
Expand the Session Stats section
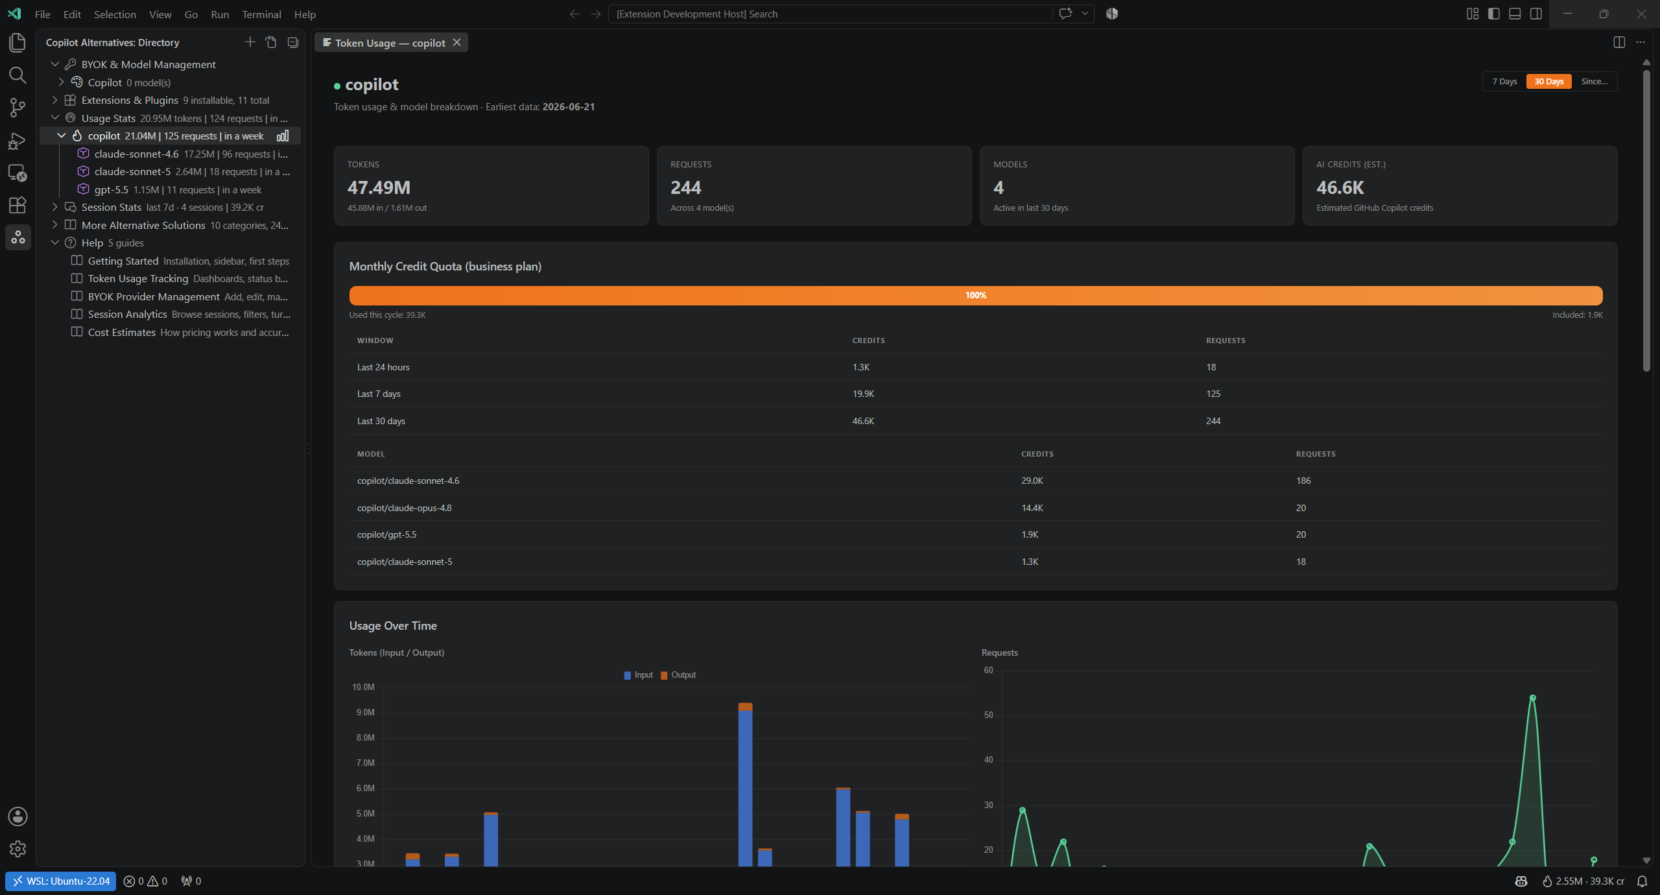(x=55, y=207)
